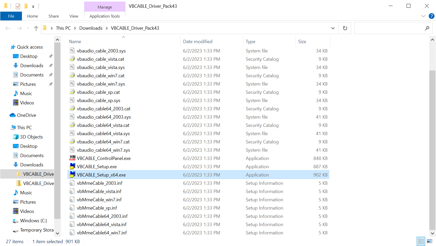Open the address bar history dropdown
Screen dimensions: 436x246
point(333,28)
